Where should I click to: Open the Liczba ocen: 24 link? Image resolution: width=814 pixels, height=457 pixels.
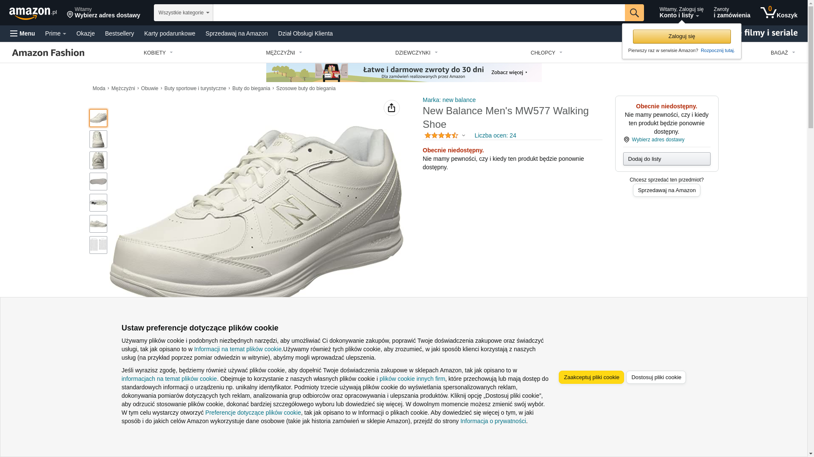(495, 135)
